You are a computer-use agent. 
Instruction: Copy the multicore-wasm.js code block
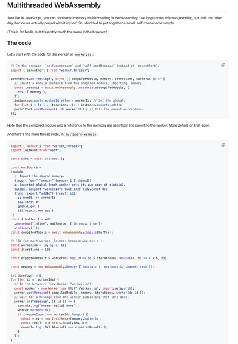click(x=223, y=145)
